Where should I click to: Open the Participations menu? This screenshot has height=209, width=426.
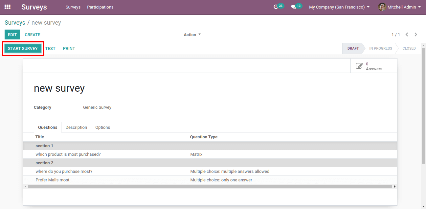point(100,7)
